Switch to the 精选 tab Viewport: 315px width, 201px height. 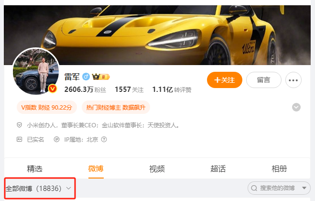coord(34,168)
